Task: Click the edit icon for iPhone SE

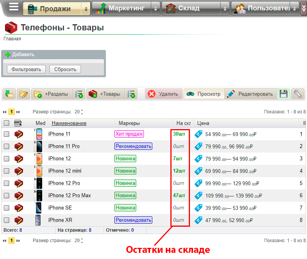Action: (19, 208)
